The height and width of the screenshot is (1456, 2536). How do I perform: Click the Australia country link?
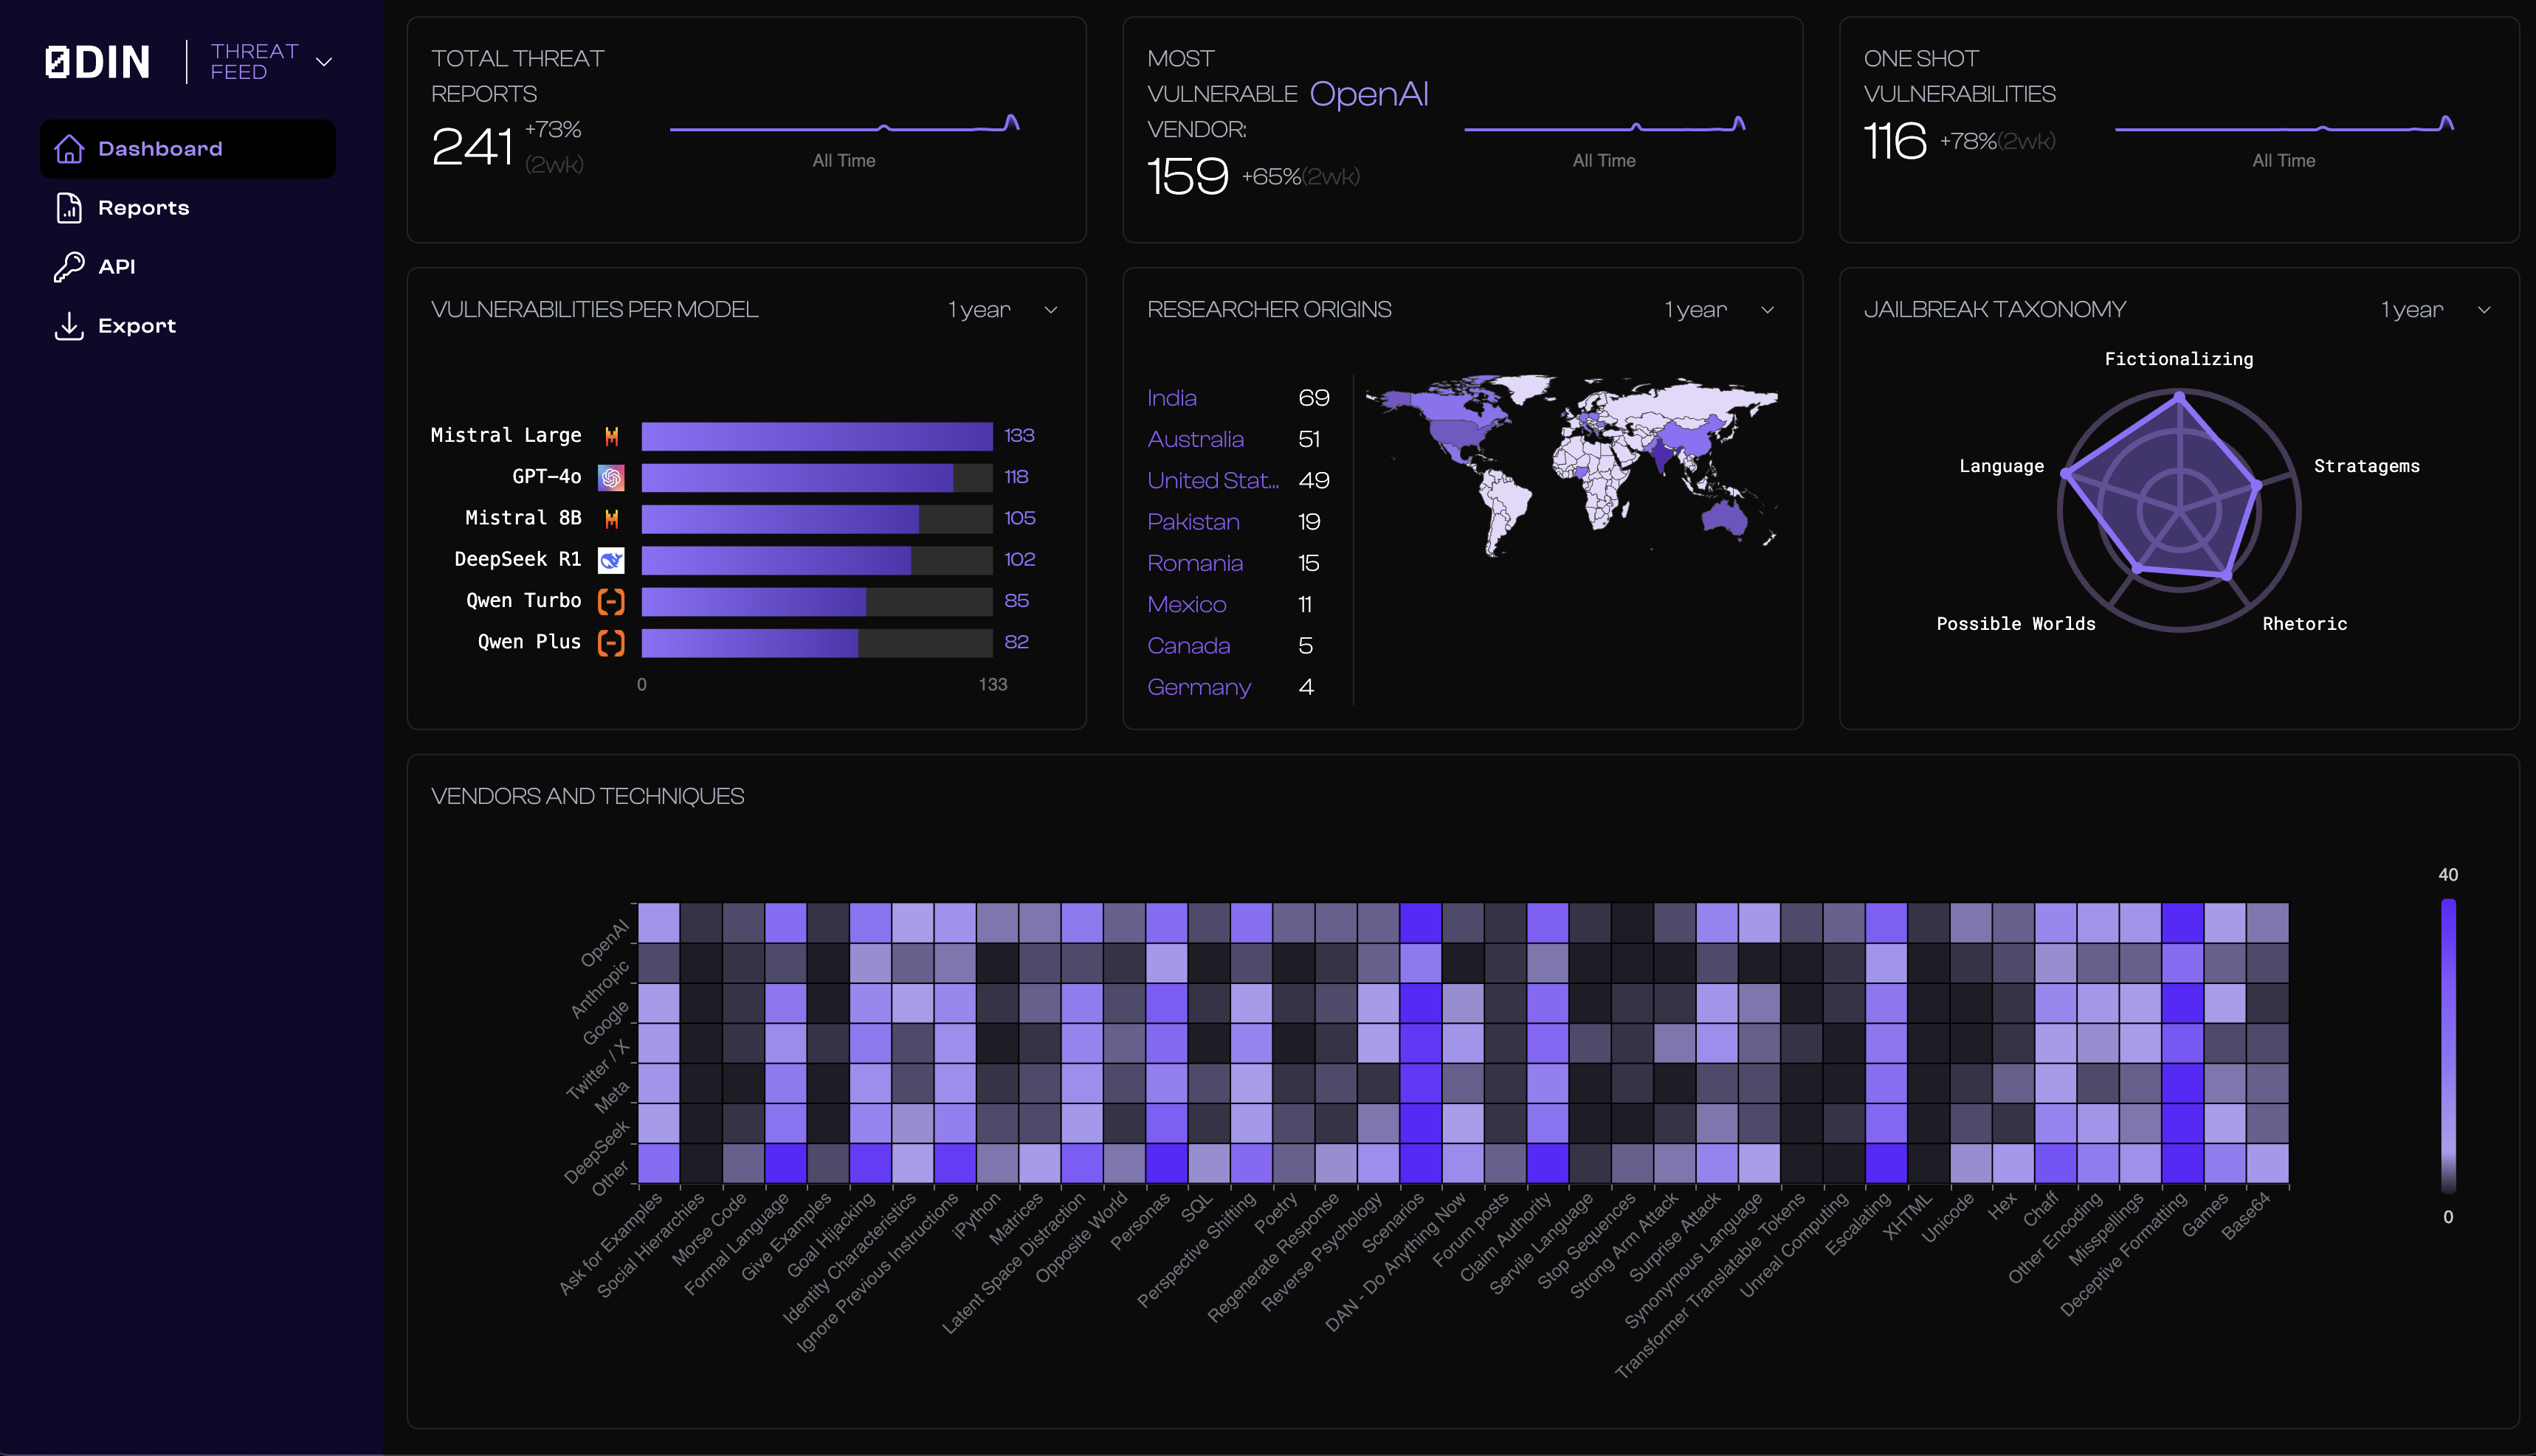coord(1196,440)
